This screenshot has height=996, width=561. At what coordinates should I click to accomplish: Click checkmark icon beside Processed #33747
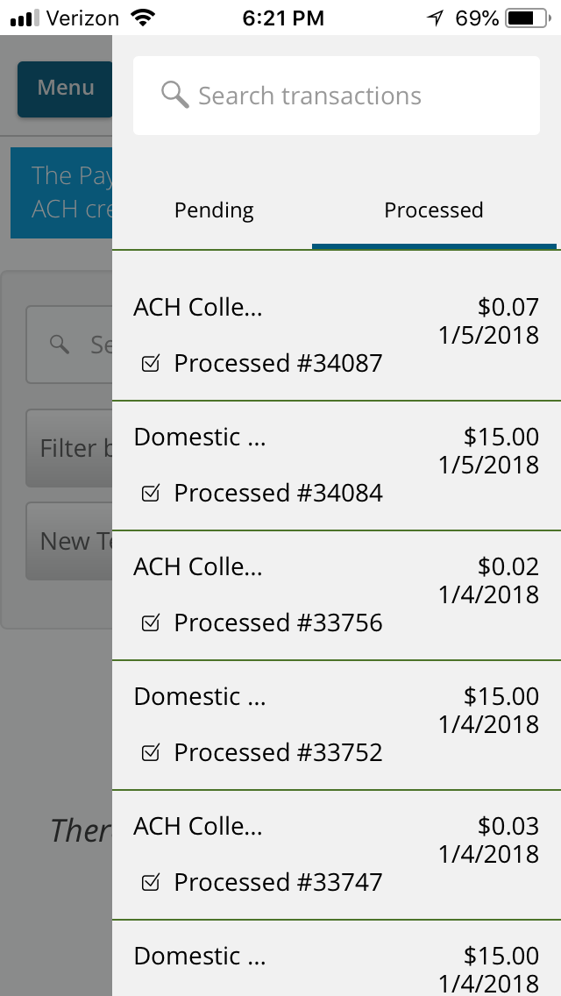pos(151,883)
